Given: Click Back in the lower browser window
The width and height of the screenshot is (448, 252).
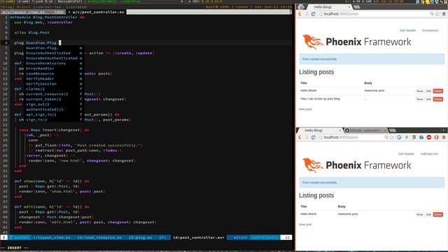Looking at the screenshot, I should coord(300,137).
